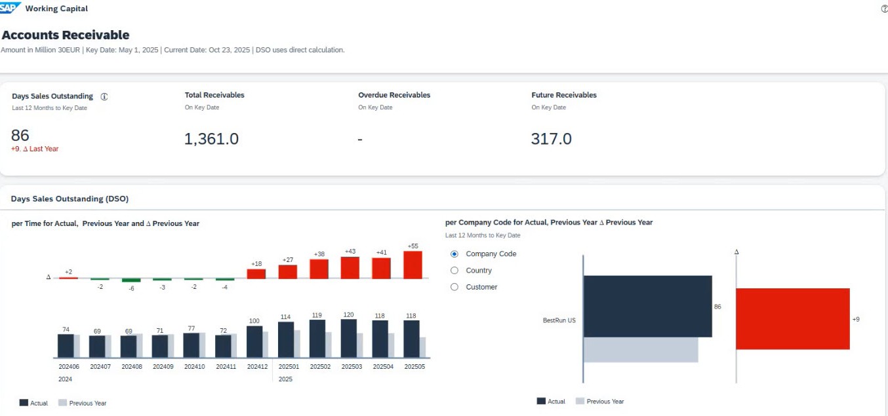
Task: Select the Company Code radio button
Action: pos(454,254)
